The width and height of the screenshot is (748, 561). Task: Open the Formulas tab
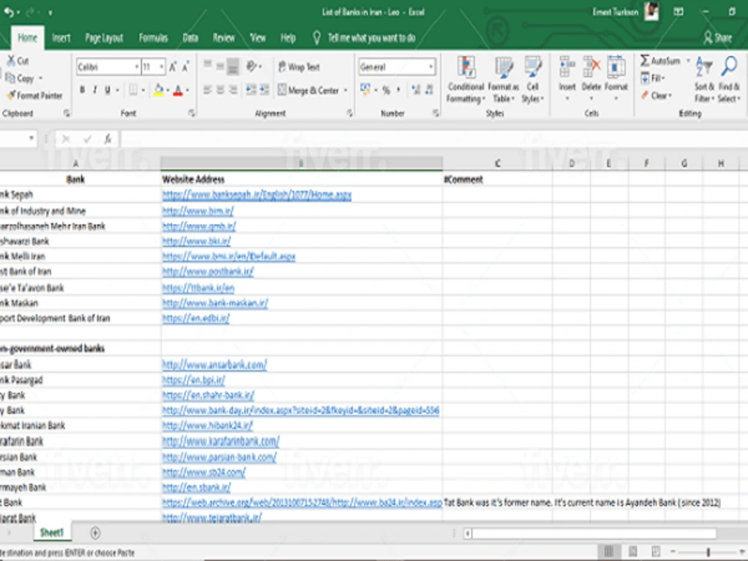tap(153, 37)
